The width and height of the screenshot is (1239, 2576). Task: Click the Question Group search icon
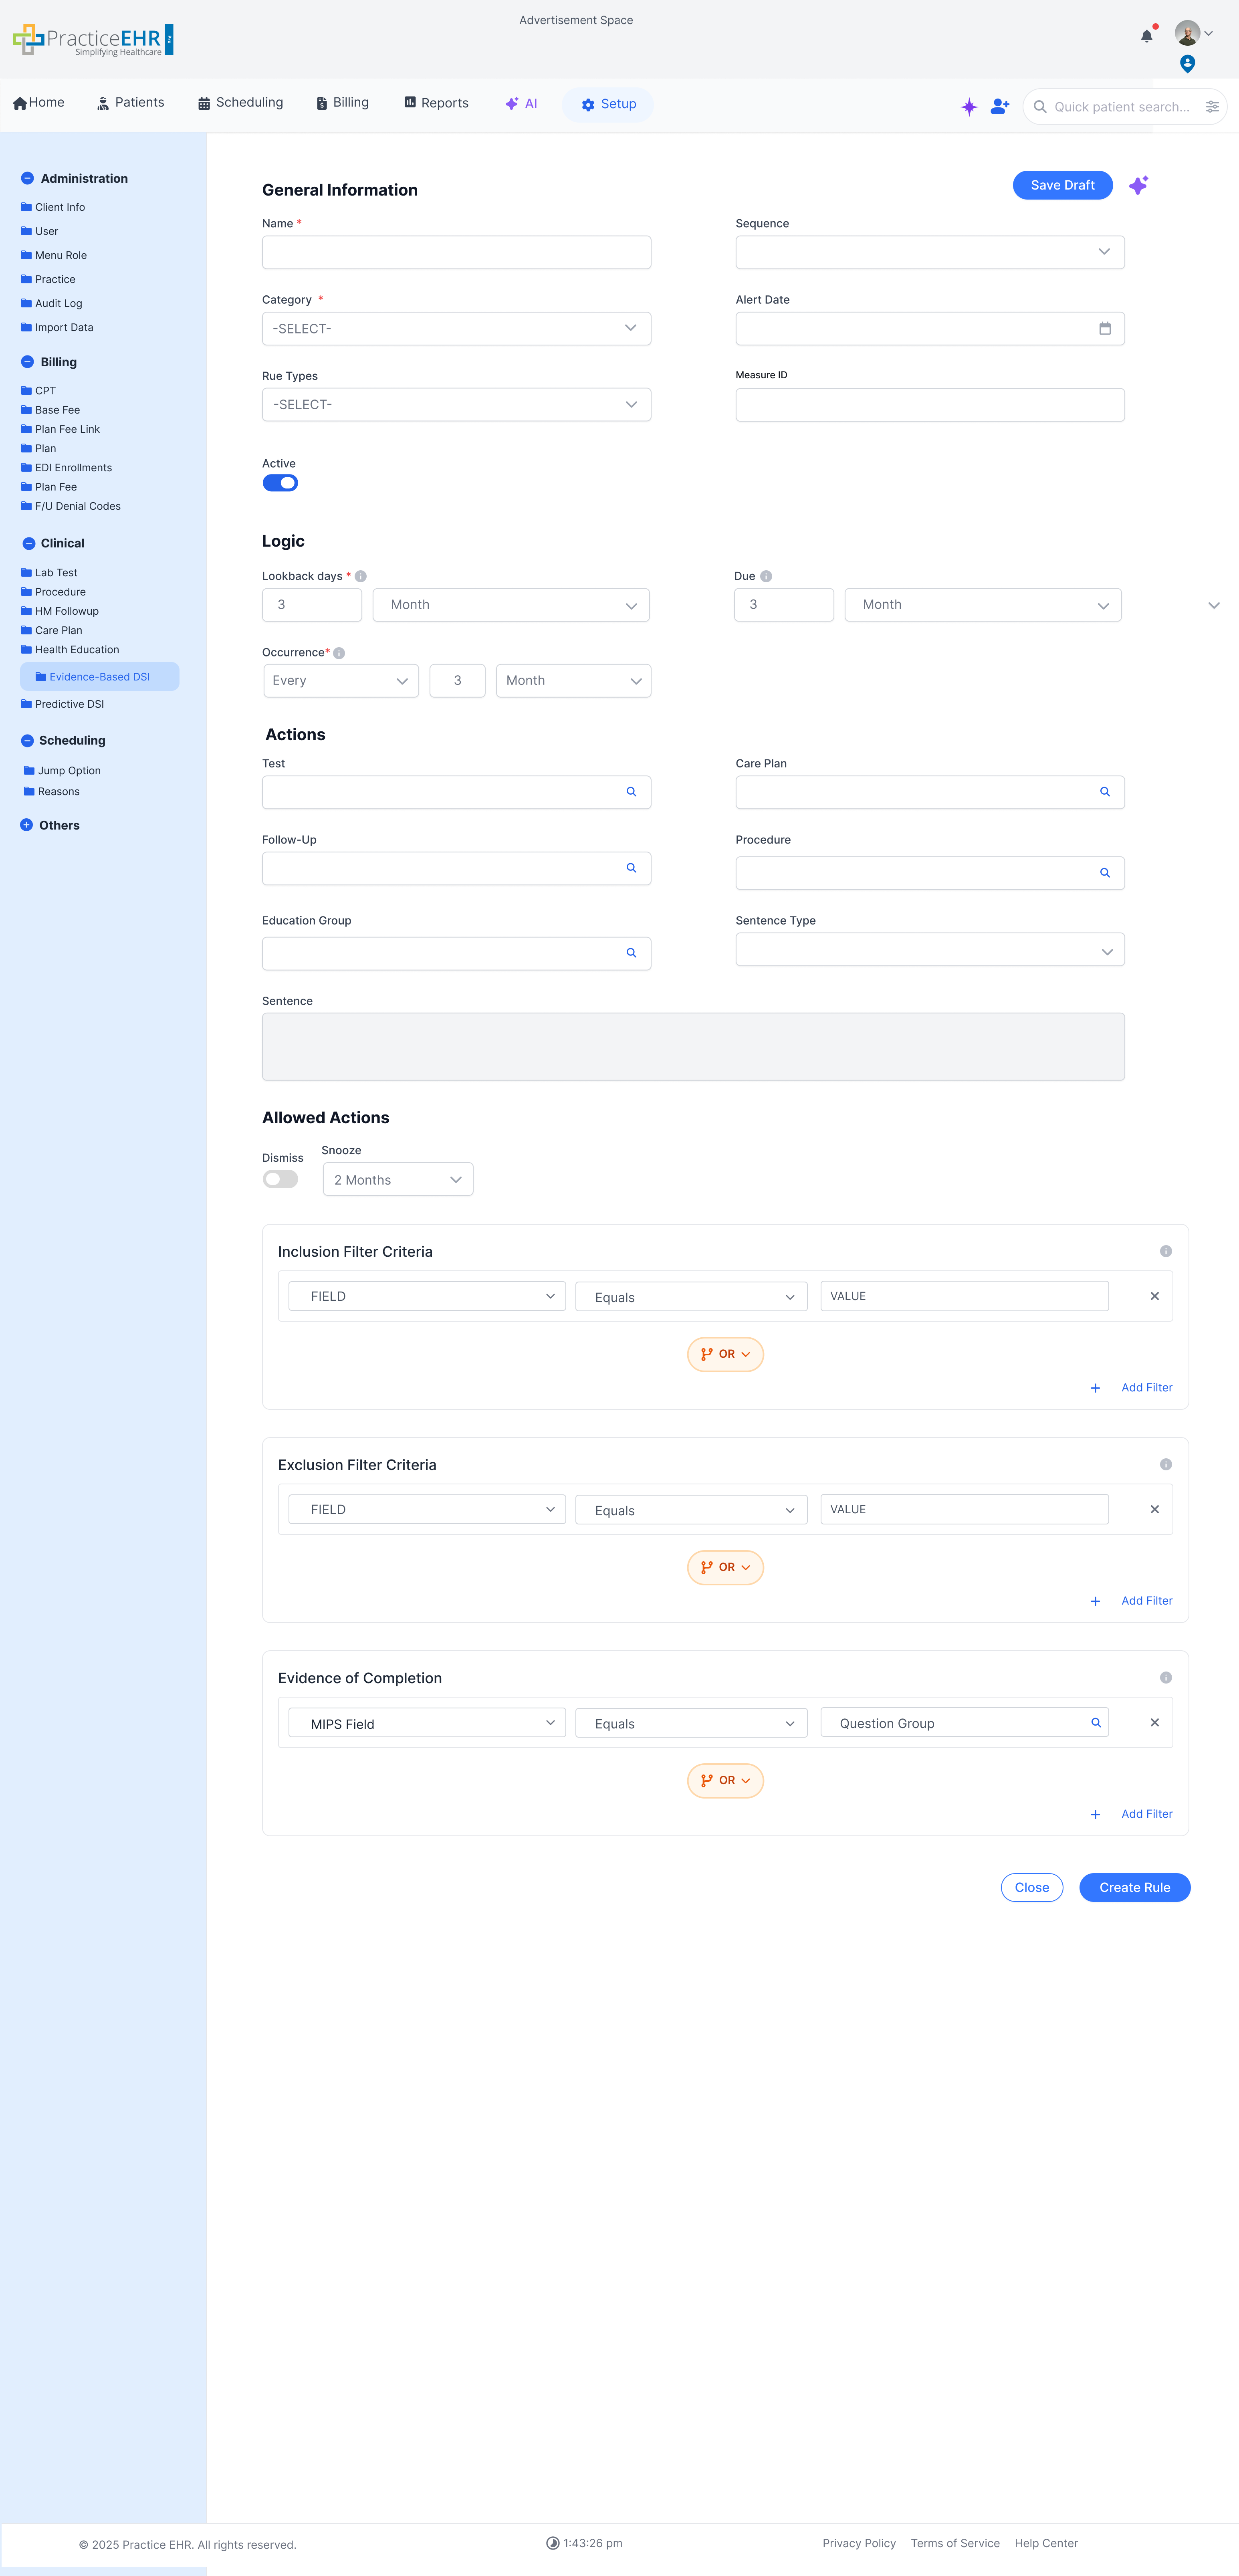click(x=1095, y=1722)
